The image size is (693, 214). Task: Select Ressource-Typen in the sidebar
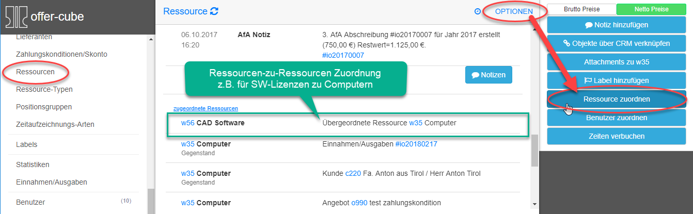[x=44, y=89]
